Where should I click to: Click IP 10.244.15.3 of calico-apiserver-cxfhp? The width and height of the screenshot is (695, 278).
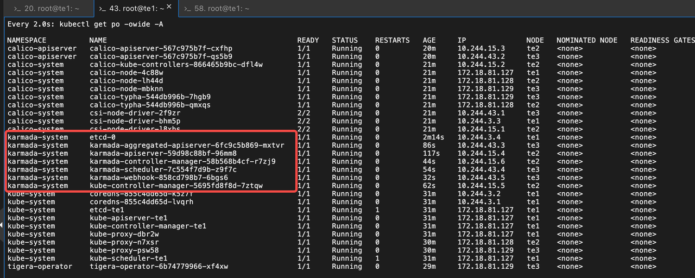tap(481, 49)
